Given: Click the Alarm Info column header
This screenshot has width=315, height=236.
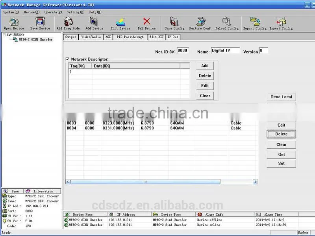Looking at the screenshot, I should [x=224, y=214].
